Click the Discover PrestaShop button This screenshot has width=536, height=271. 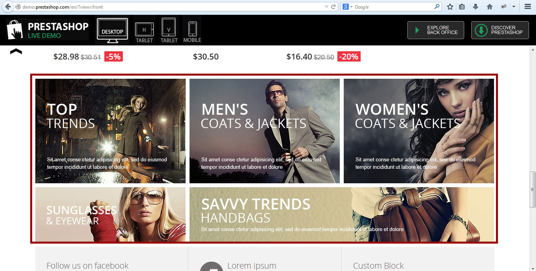(x=500, y=30)
